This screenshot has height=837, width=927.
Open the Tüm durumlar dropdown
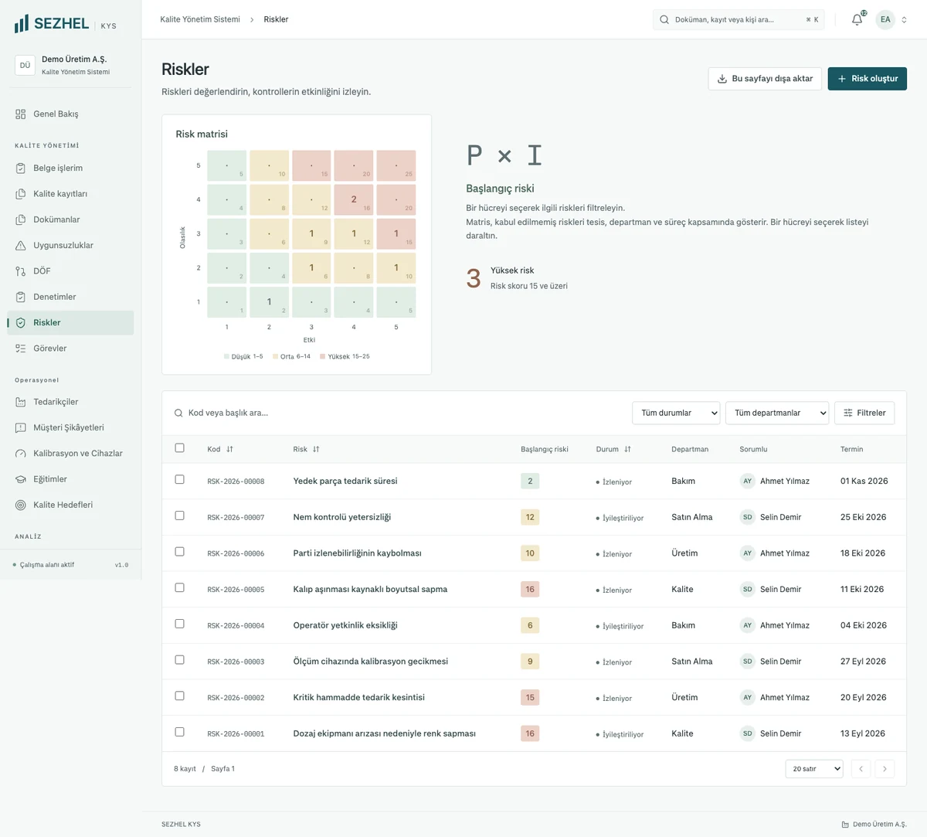[x=676, y=413]
